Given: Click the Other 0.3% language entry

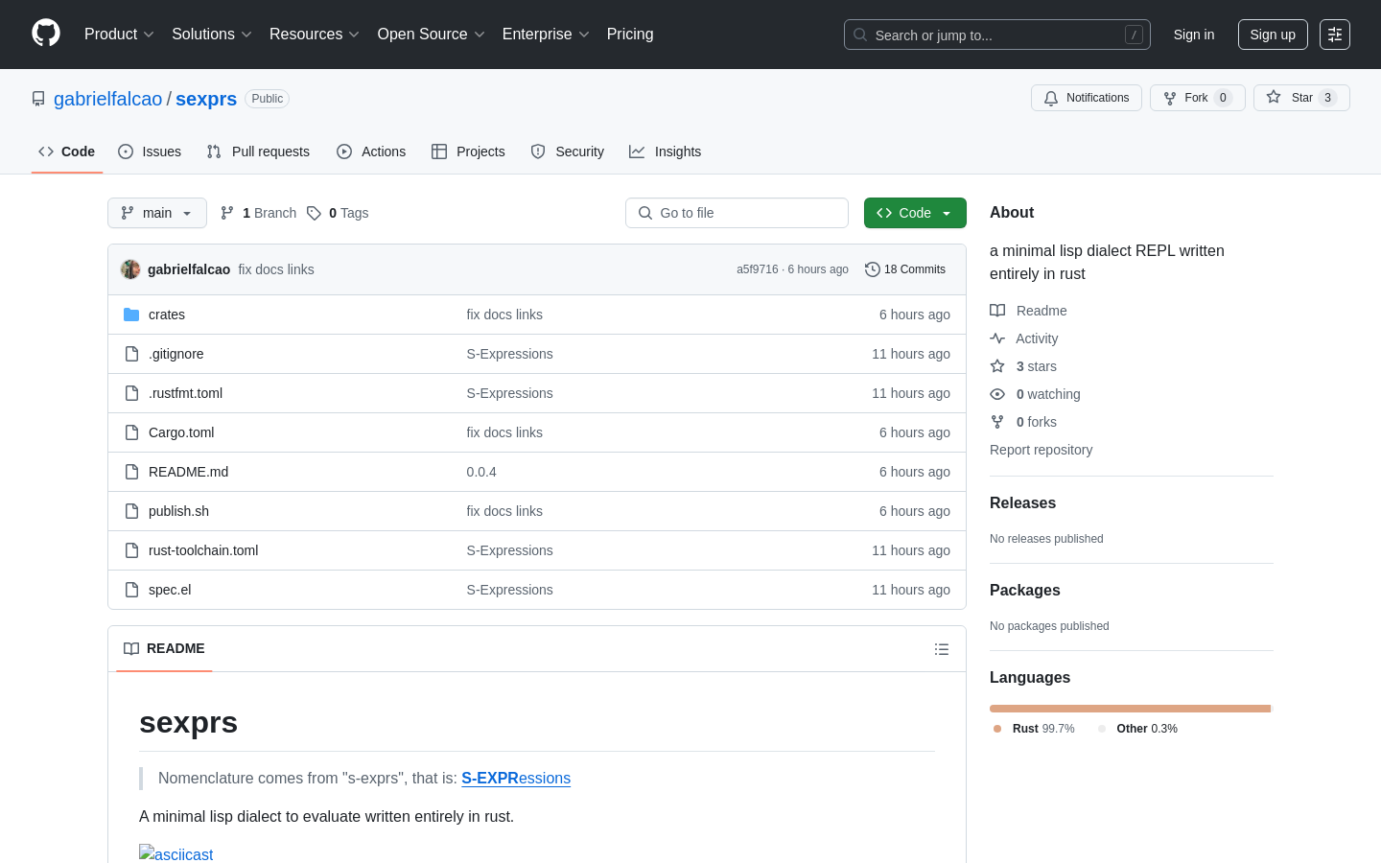Looking at the screenshot, I should (x=1137, y=729).
